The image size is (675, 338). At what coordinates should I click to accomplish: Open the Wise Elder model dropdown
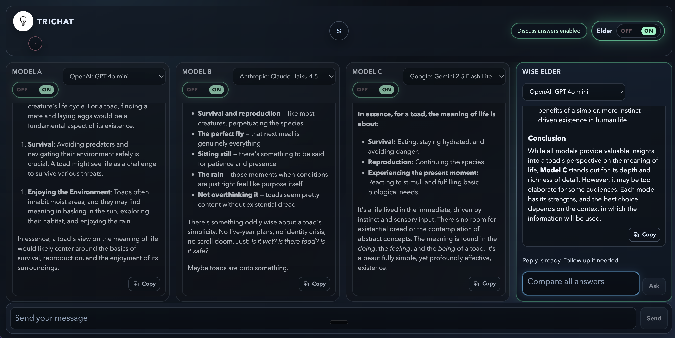pos(574,92)
